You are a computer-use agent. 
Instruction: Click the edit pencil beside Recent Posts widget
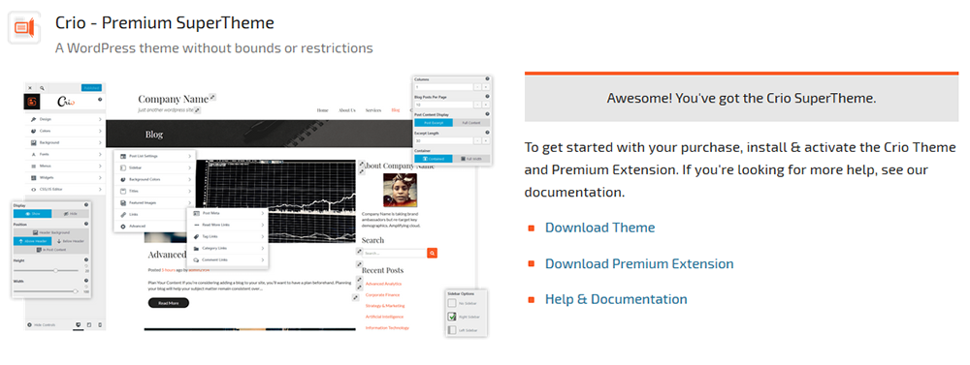(x=359, y=265)
